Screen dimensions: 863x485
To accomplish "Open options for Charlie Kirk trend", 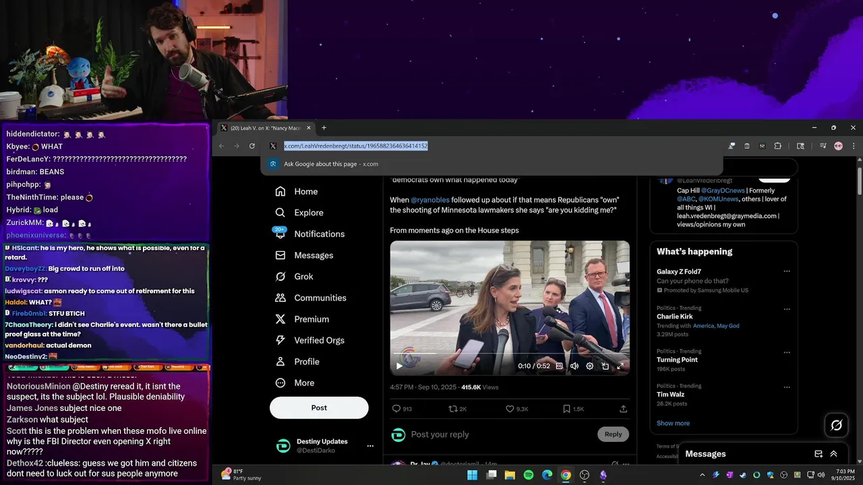I will click(786, 309).
